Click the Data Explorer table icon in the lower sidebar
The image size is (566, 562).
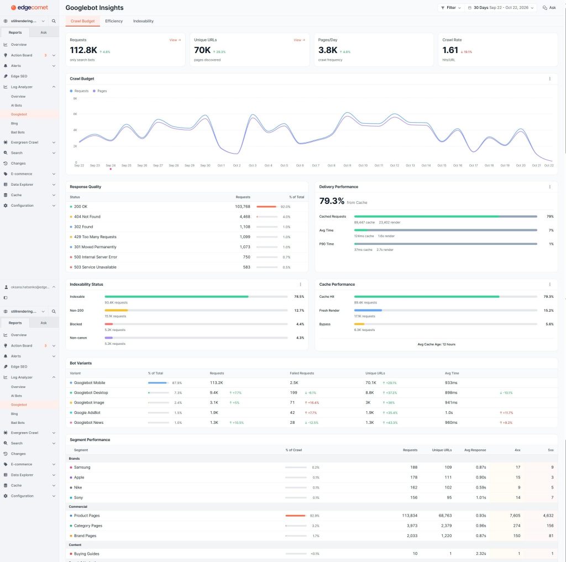coord(6,475)
